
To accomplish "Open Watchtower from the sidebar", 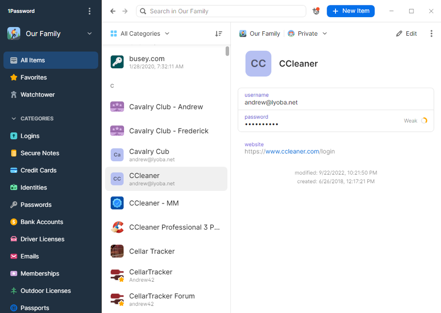I will tap(38, 94).
